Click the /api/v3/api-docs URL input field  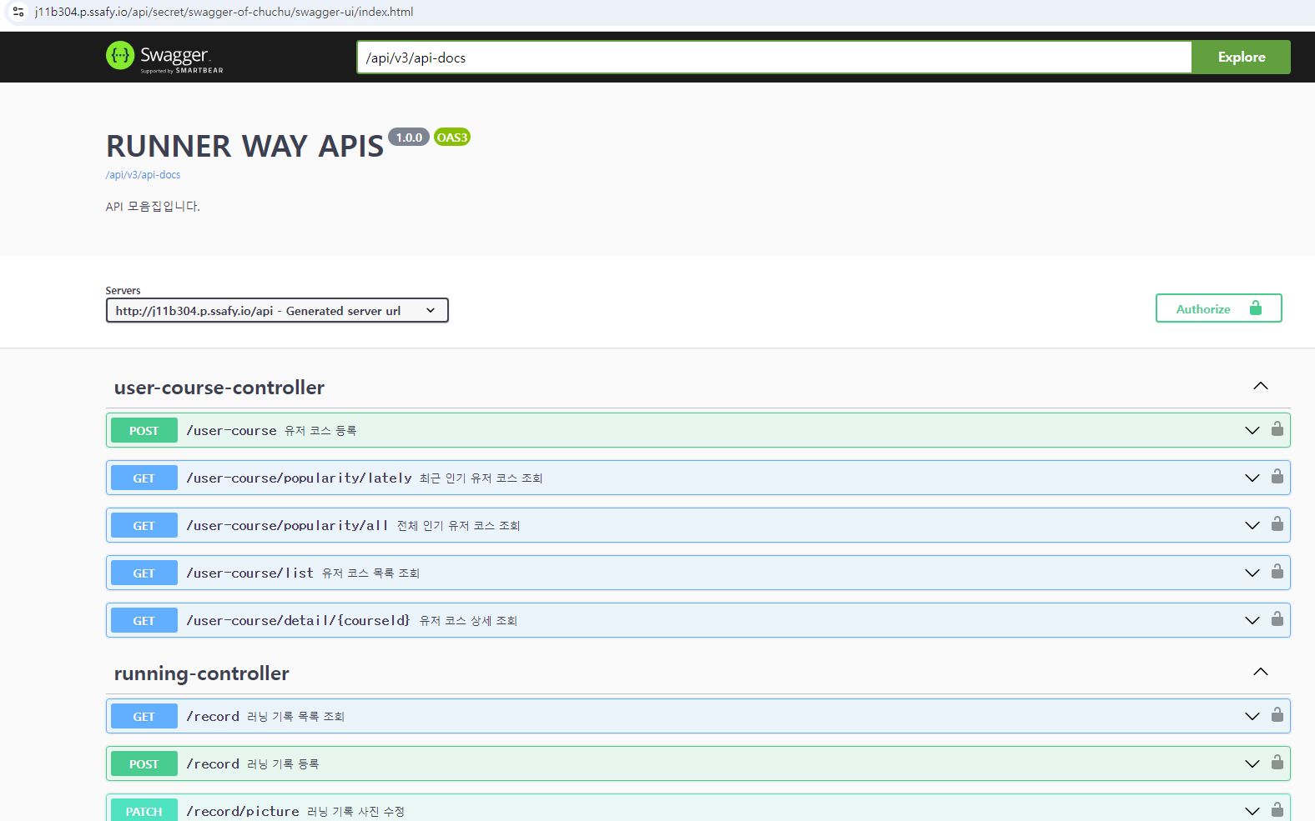tap(774, 58)
